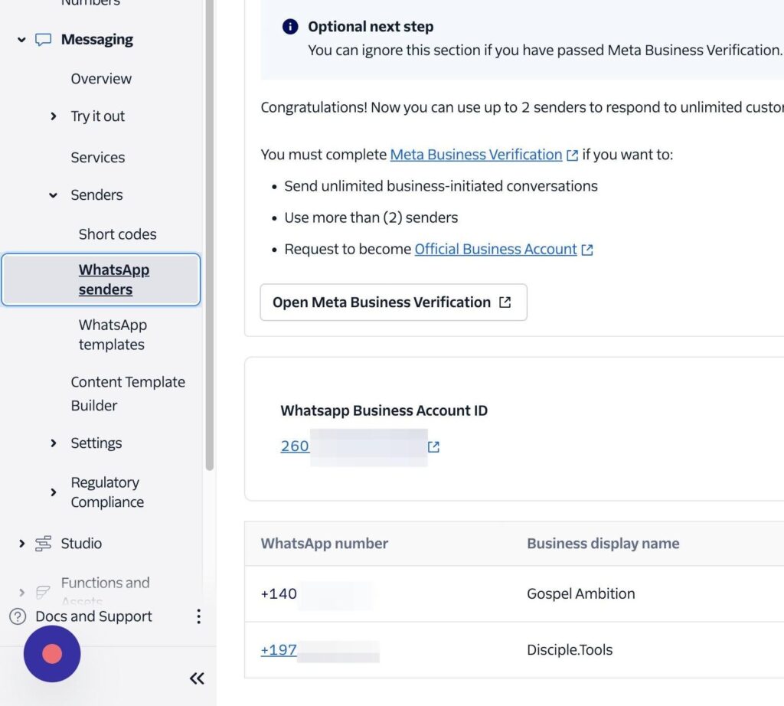The height and width of the screenshot is (706, 784).
Task: Click Open Meta Business Verification button
Action: (393, 302)
